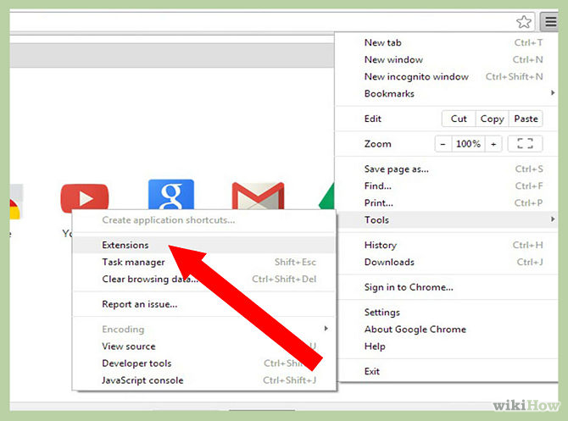Click the Paste button in Edit row

pos(526,119)
